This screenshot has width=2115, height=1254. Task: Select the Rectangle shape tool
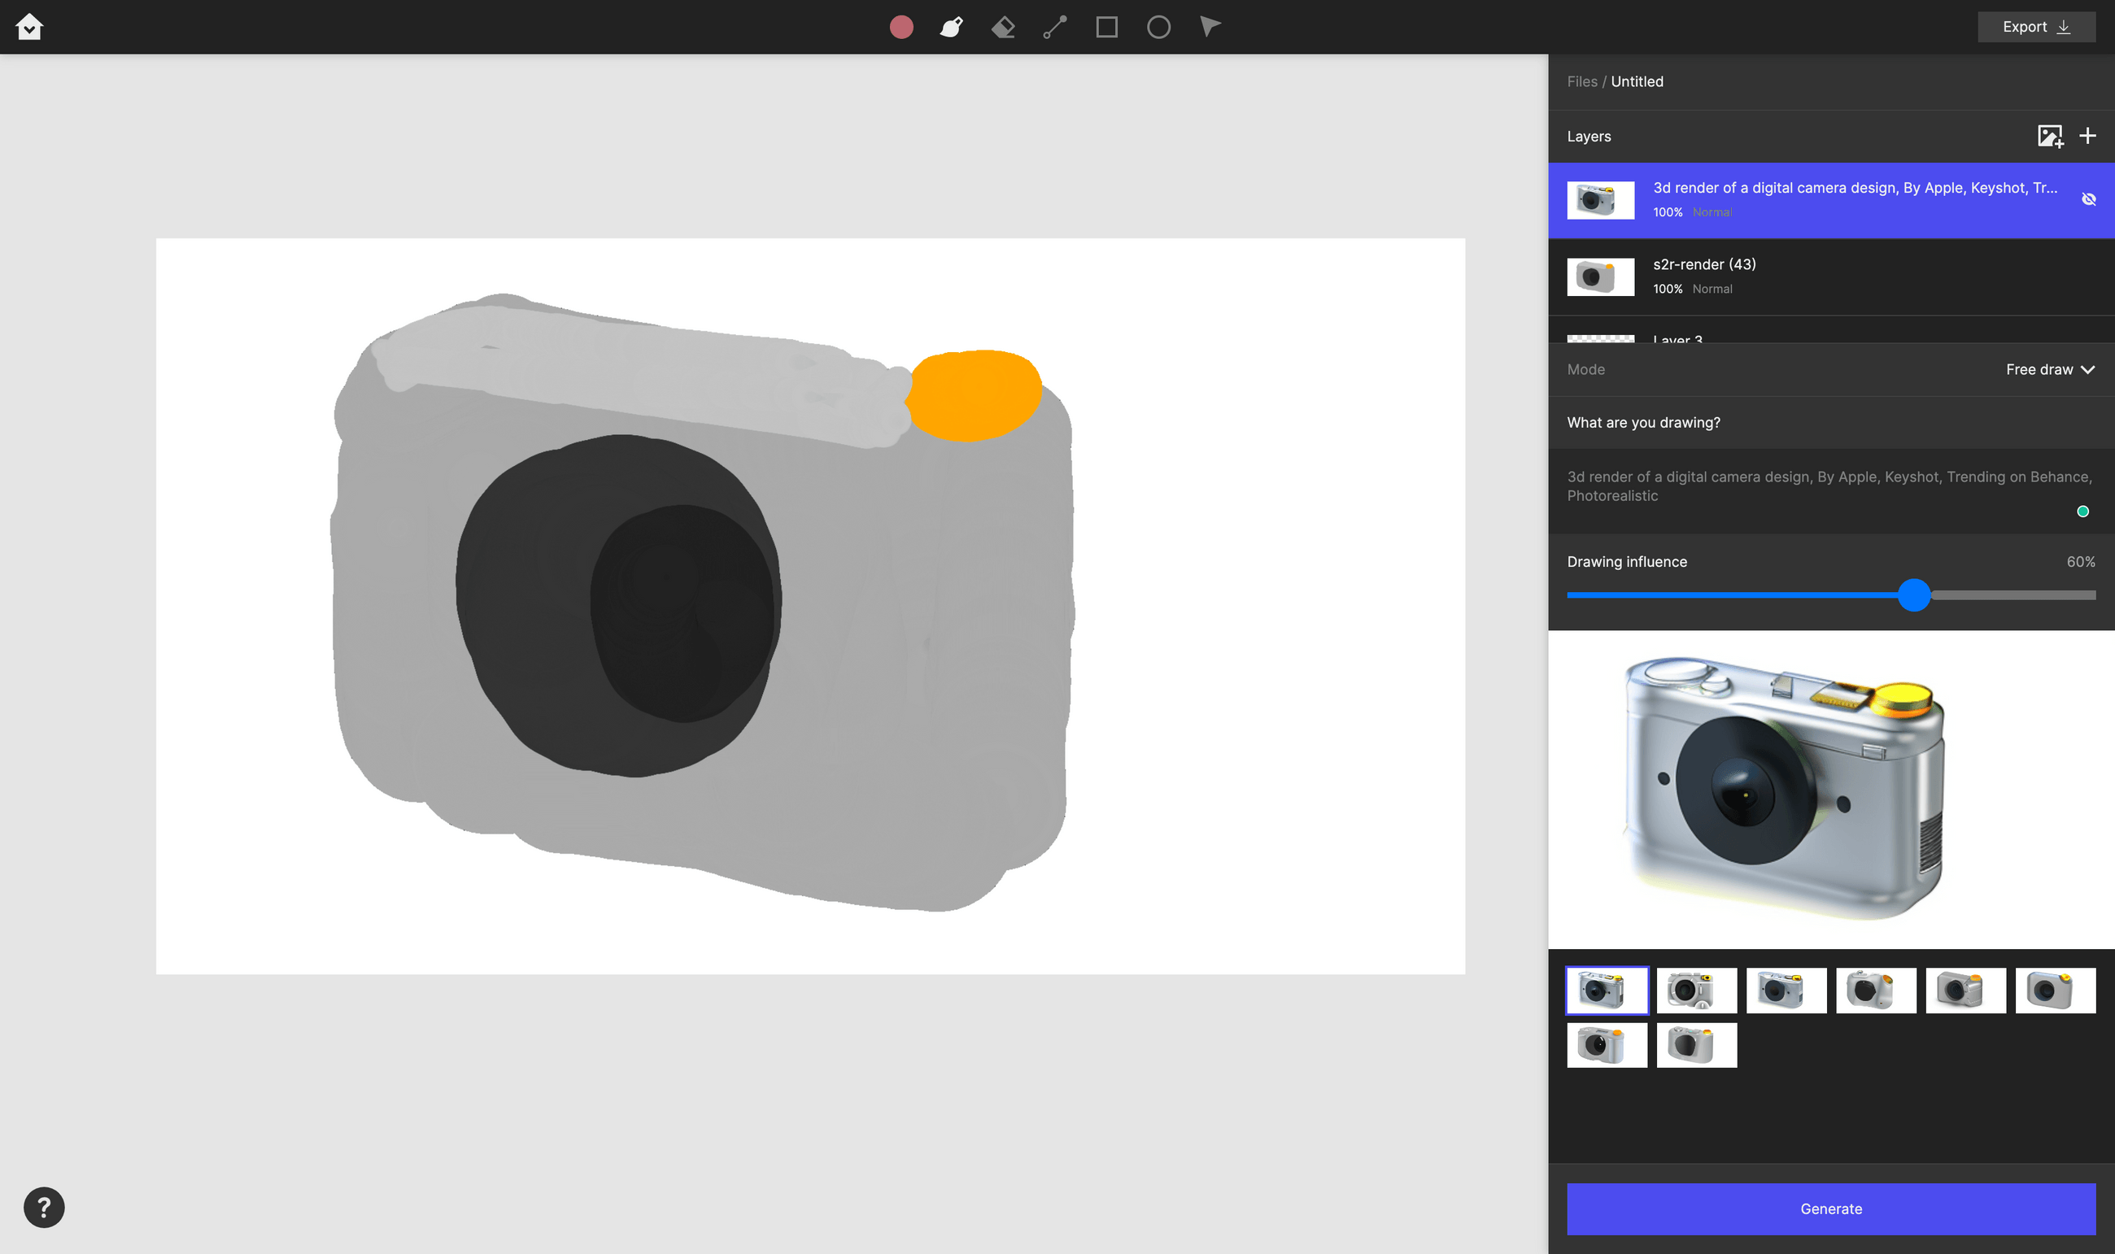1106,26
